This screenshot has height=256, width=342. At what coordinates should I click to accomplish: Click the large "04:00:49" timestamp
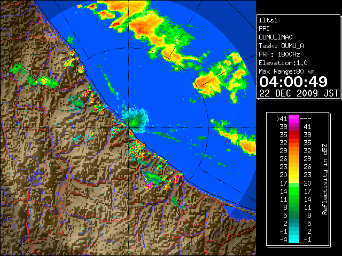tap(293, 82)
